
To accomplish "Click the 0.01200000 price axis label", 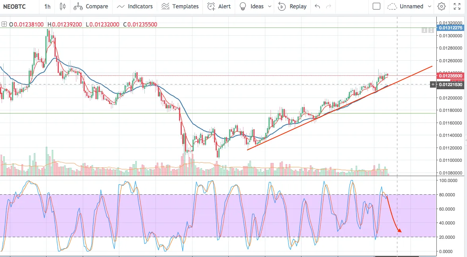I will coord(451,98).
